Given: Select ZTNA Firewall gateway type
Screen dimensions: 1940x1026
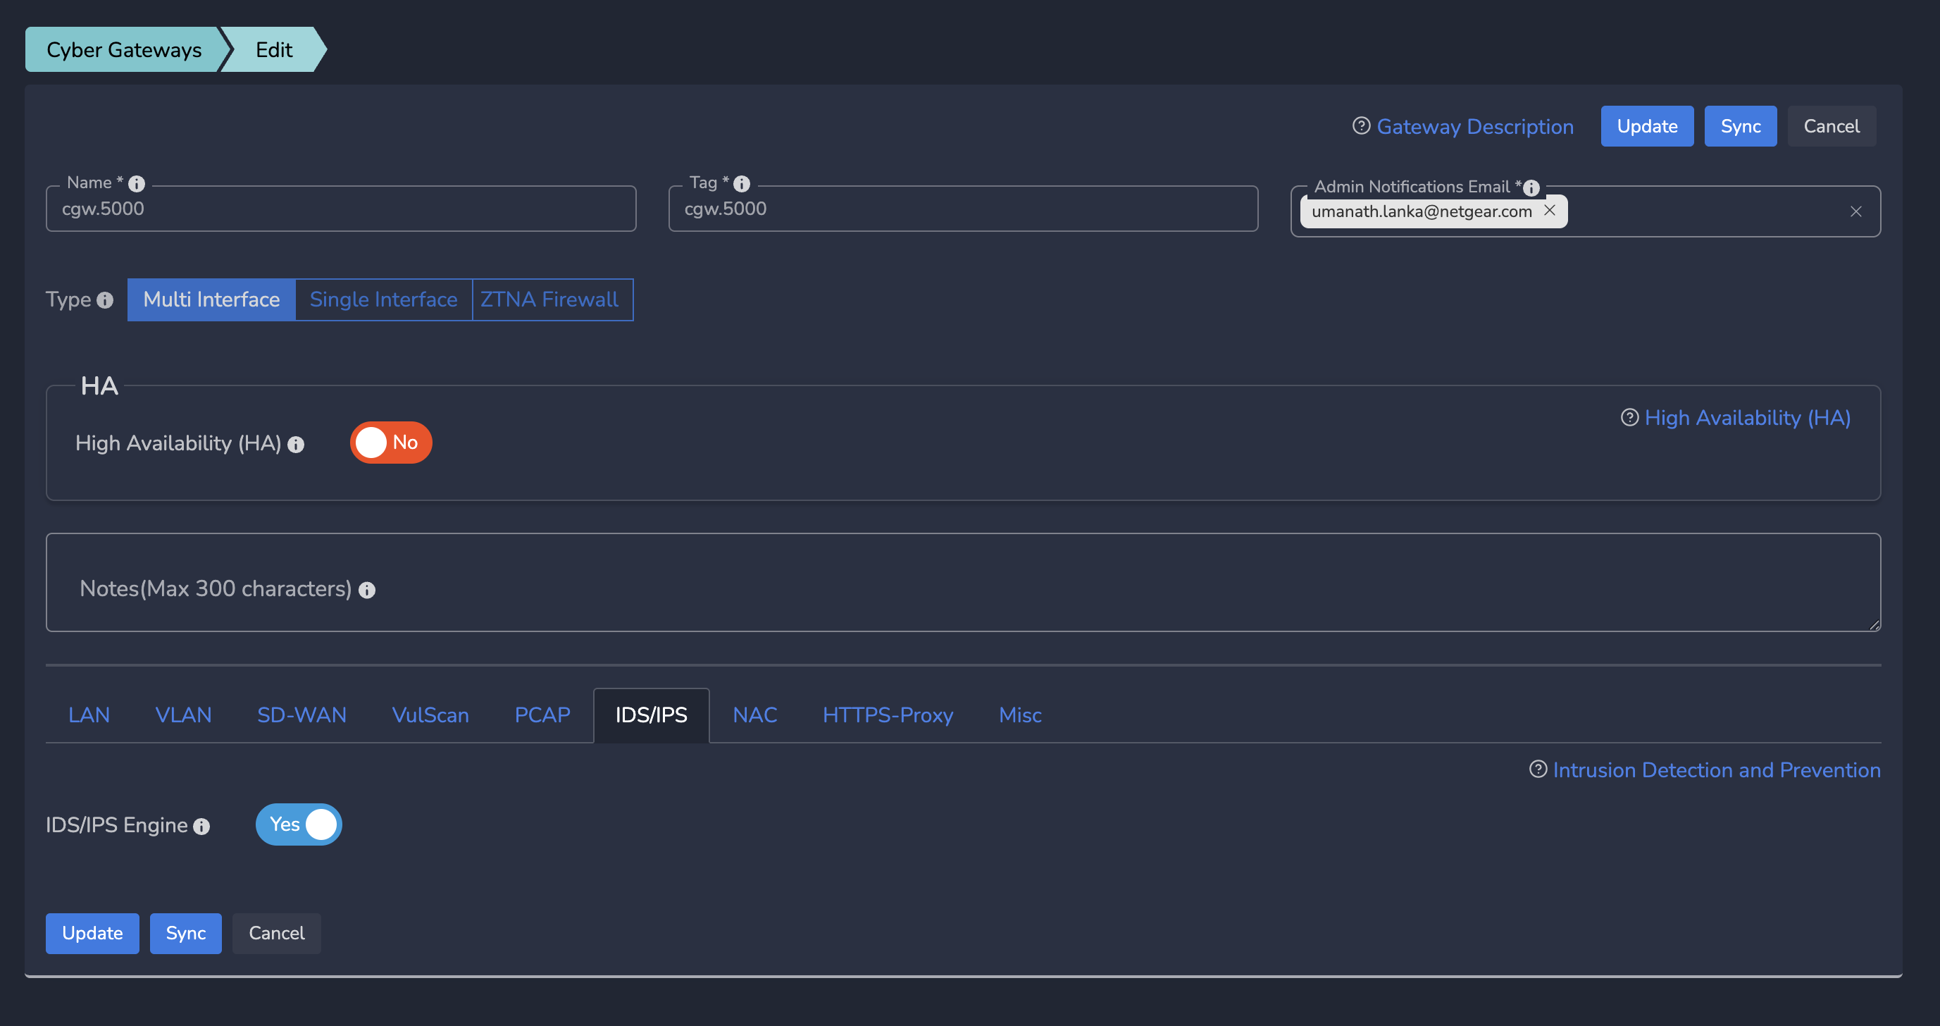Looking at the screenshot, I should [549, 299].
